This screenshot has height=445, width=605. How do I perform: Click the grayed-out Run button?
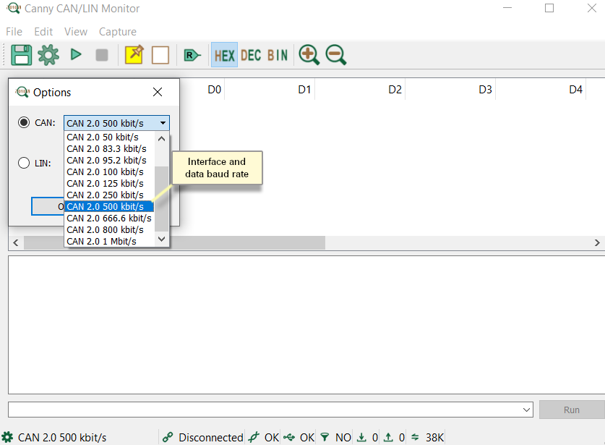(x=572, y=410)
